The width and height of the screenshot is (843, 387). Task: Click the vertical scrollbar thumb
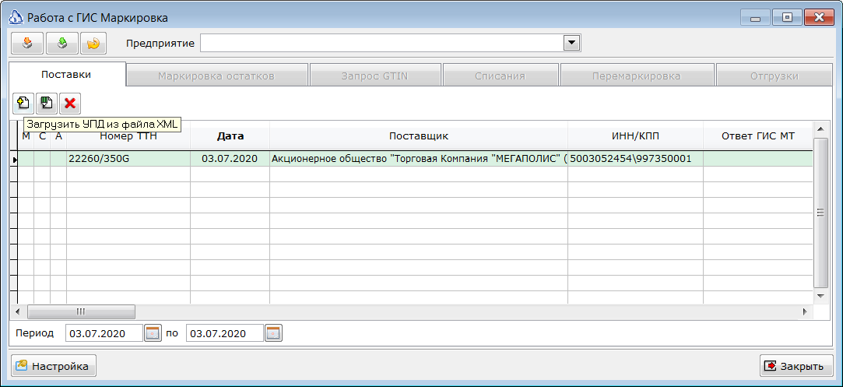(x=820, y=213)
